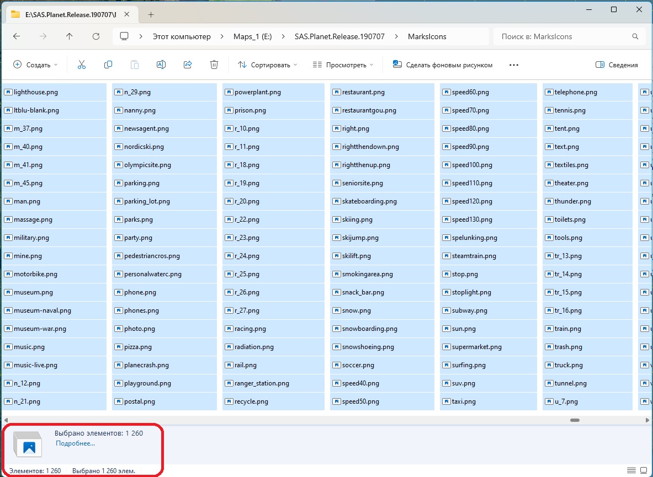The image size is (653, 477).
Task: Click the Rename icon in toolbar
Action: click(x=161, y=65)
